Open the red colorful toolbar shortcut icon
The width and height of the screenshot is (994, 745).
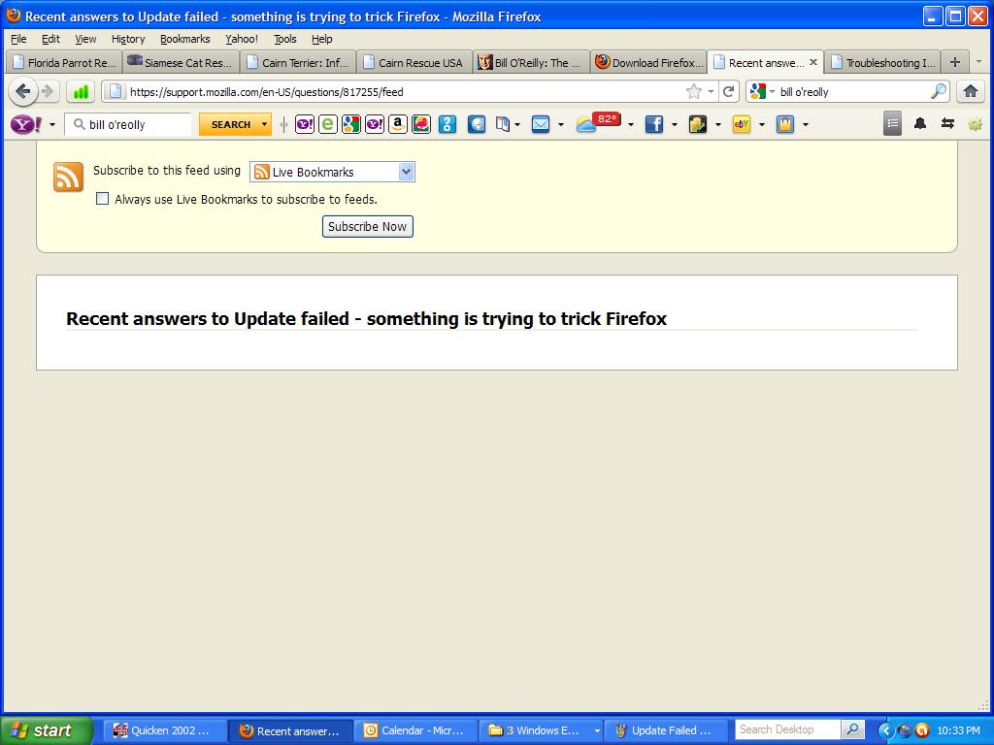[421, 125]
